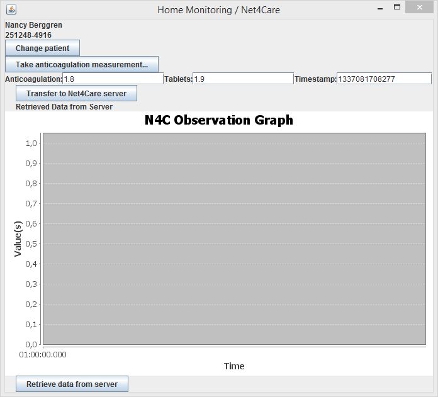Click the Value(s) vertical axis label
The height and width of the screenshot is (397, 438).
pyautogui.click(x=18, y=238)
